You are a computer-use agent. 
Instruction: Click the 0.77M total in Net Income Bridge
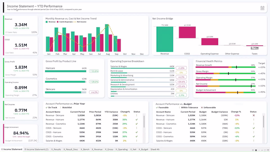click(254, 48)
